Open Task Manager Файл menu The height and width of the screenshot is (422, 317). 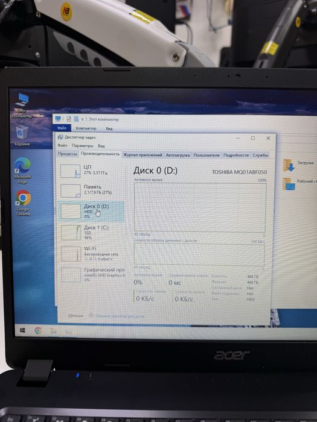(63, 145)
